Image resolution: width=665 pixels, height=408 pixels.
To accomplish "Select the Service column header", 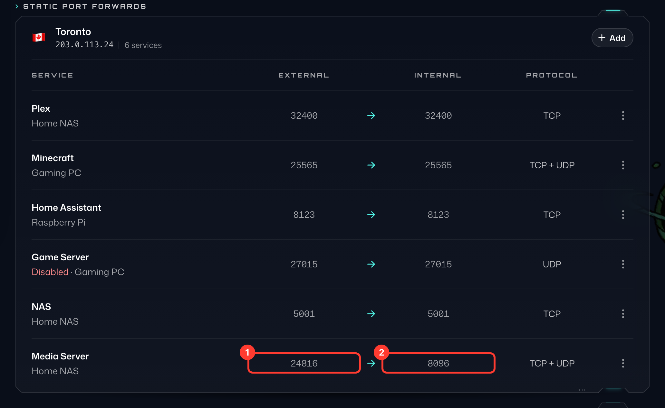I will pos(52,75).
